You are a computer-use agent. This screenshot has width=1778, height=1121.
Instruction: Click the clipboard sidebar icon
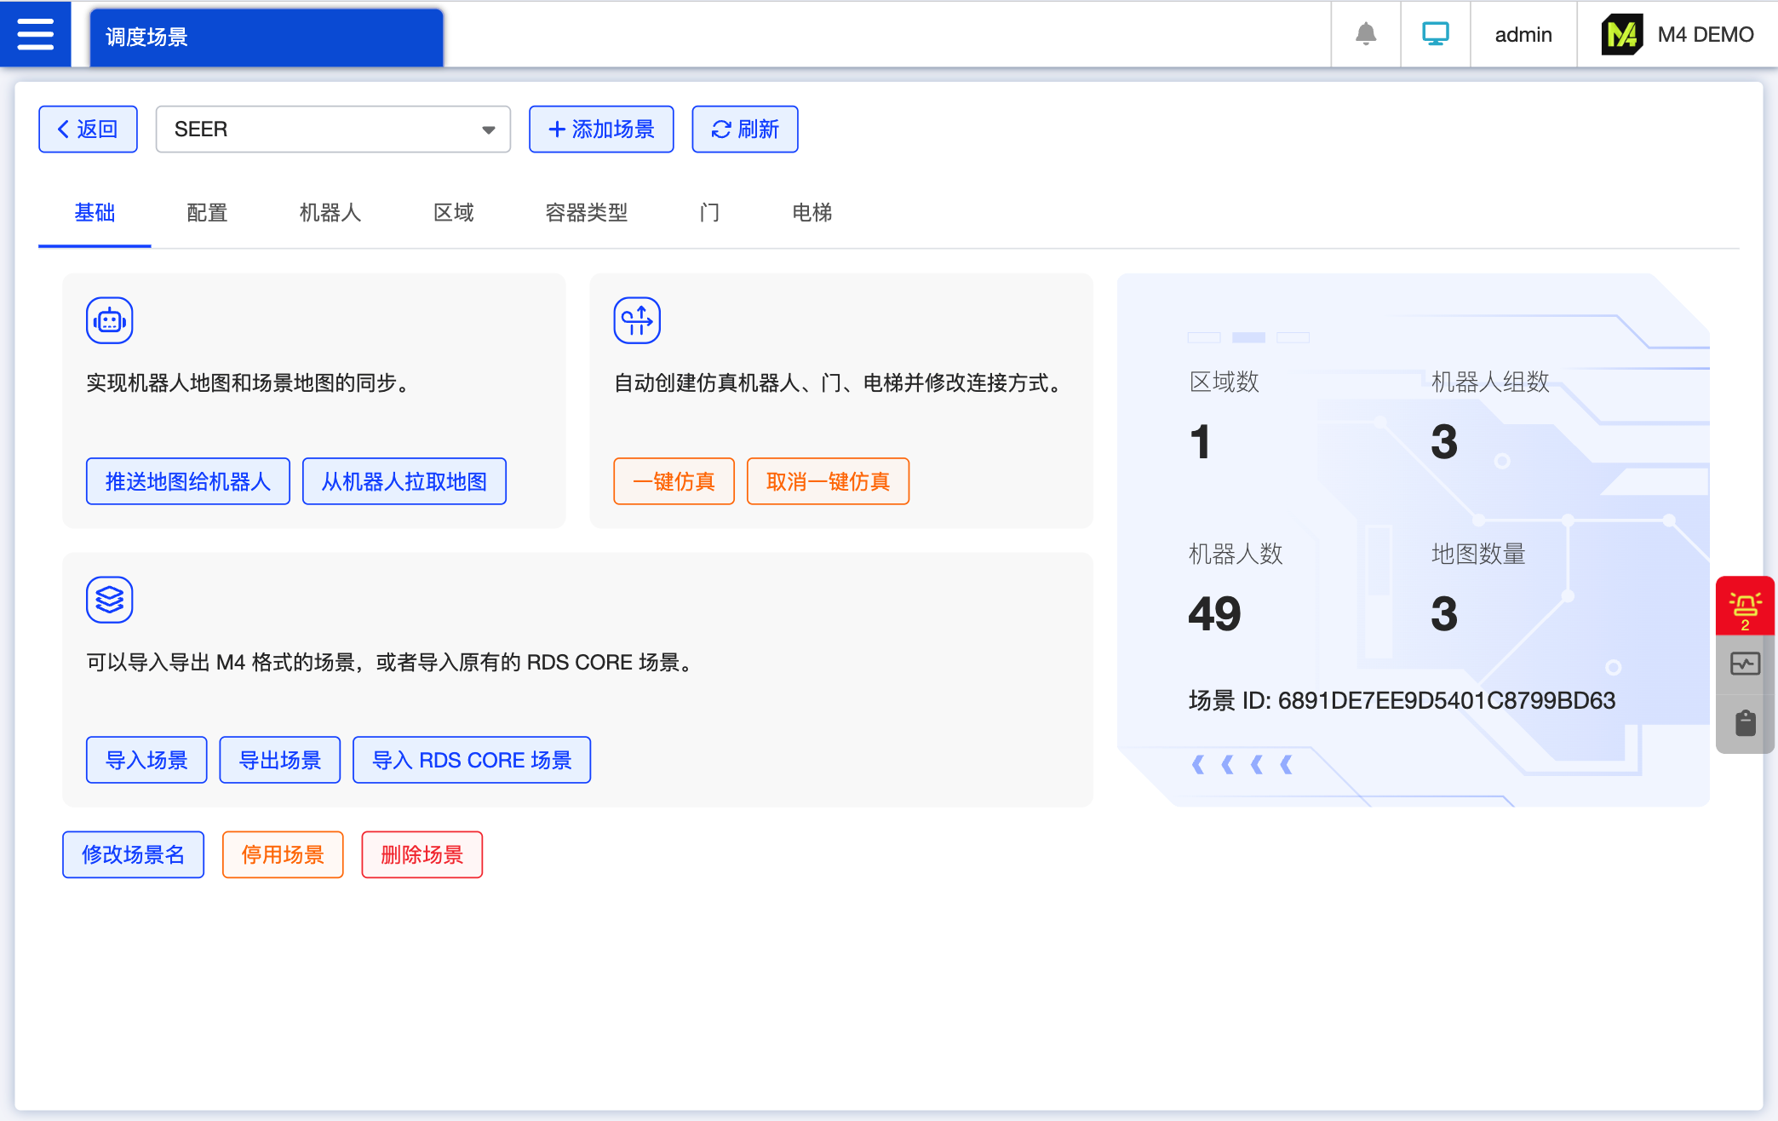[1745, 723]
